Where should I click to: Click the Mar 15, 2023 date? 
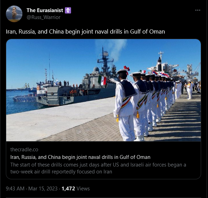point(43,189)
